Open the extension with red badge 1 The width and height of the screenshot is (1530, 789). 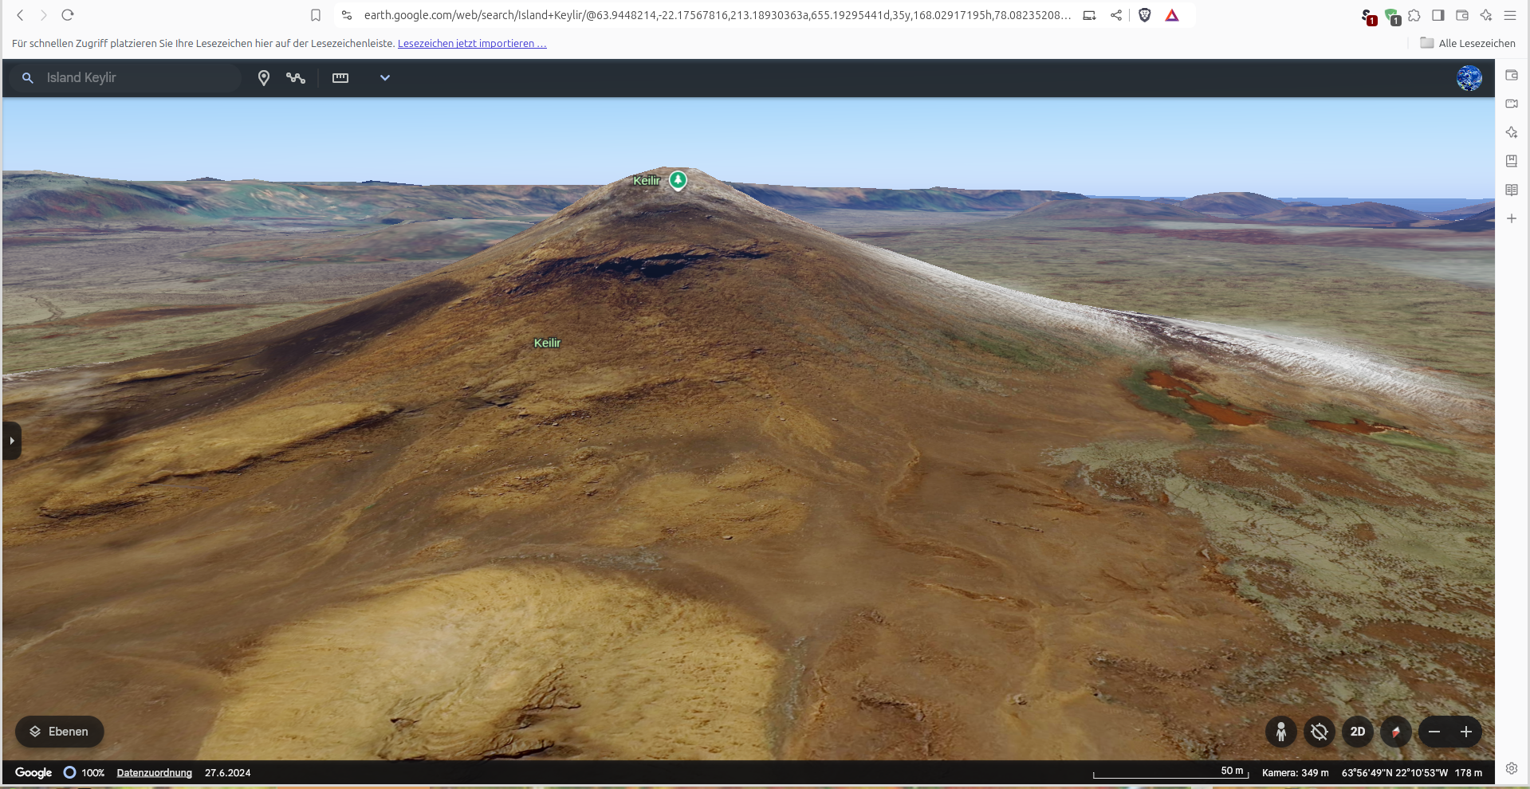tap(1368, 17)
